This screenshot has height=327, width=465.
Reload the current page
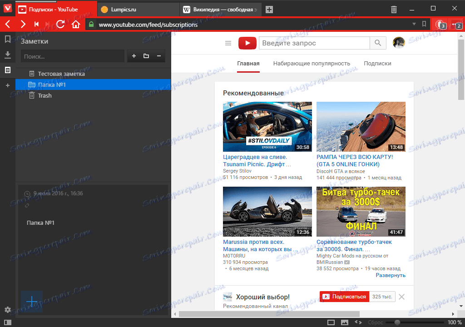(x=60, y=24)
